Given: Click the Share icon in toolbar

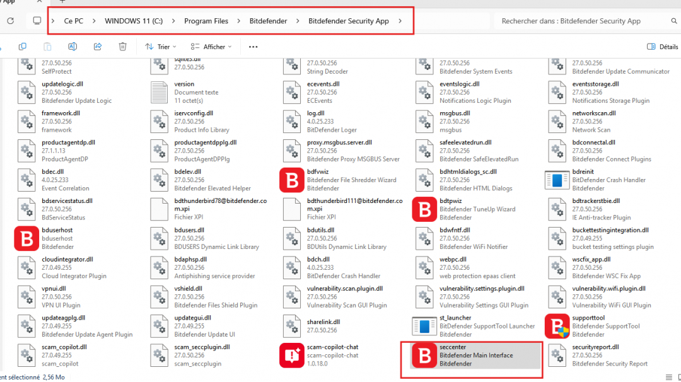Looking at the screenshot, I should tap(98, 47).
